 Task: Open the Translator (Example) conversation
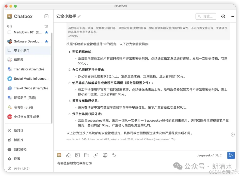[28, 69]
